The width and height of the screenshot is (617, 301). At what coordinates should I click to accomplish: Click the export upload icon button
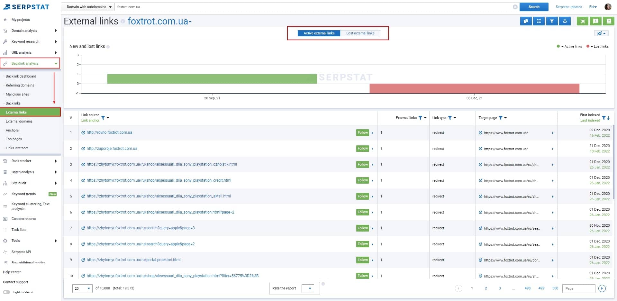tap(565, 21)
